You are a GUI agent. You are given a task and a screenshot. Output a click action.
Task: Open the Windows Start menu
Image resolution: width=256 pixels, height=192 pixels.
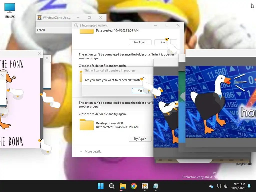[x=100, y=186]
